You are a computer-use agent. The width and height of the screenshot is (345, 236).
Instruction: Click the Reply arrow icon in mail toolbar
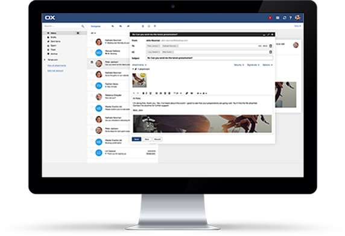pyautogui.click(x=112, y=26)
